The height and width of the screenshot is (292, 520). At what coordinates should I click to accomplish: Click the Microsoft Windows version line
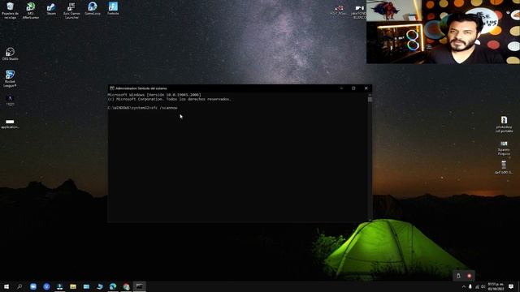point(154,95)
